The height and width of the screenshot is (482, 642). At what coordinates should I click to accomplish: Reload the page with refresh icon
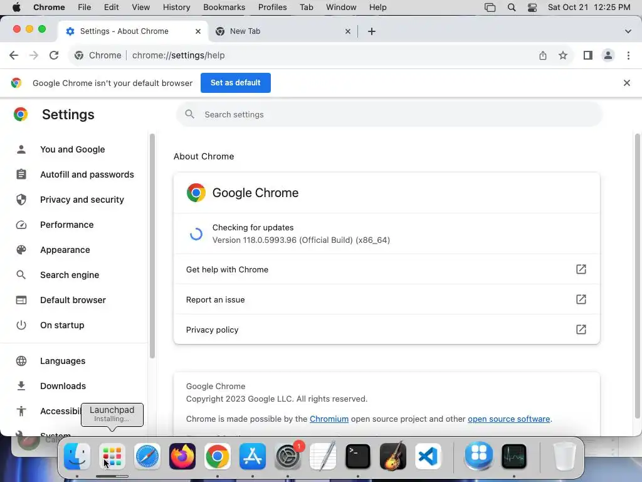[x=54, y=55]
